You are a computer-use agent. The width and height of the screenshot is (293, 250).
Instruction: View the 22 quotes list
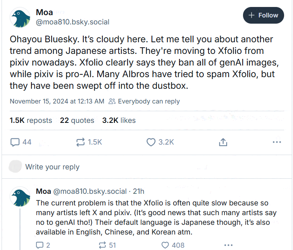point(77,121)
